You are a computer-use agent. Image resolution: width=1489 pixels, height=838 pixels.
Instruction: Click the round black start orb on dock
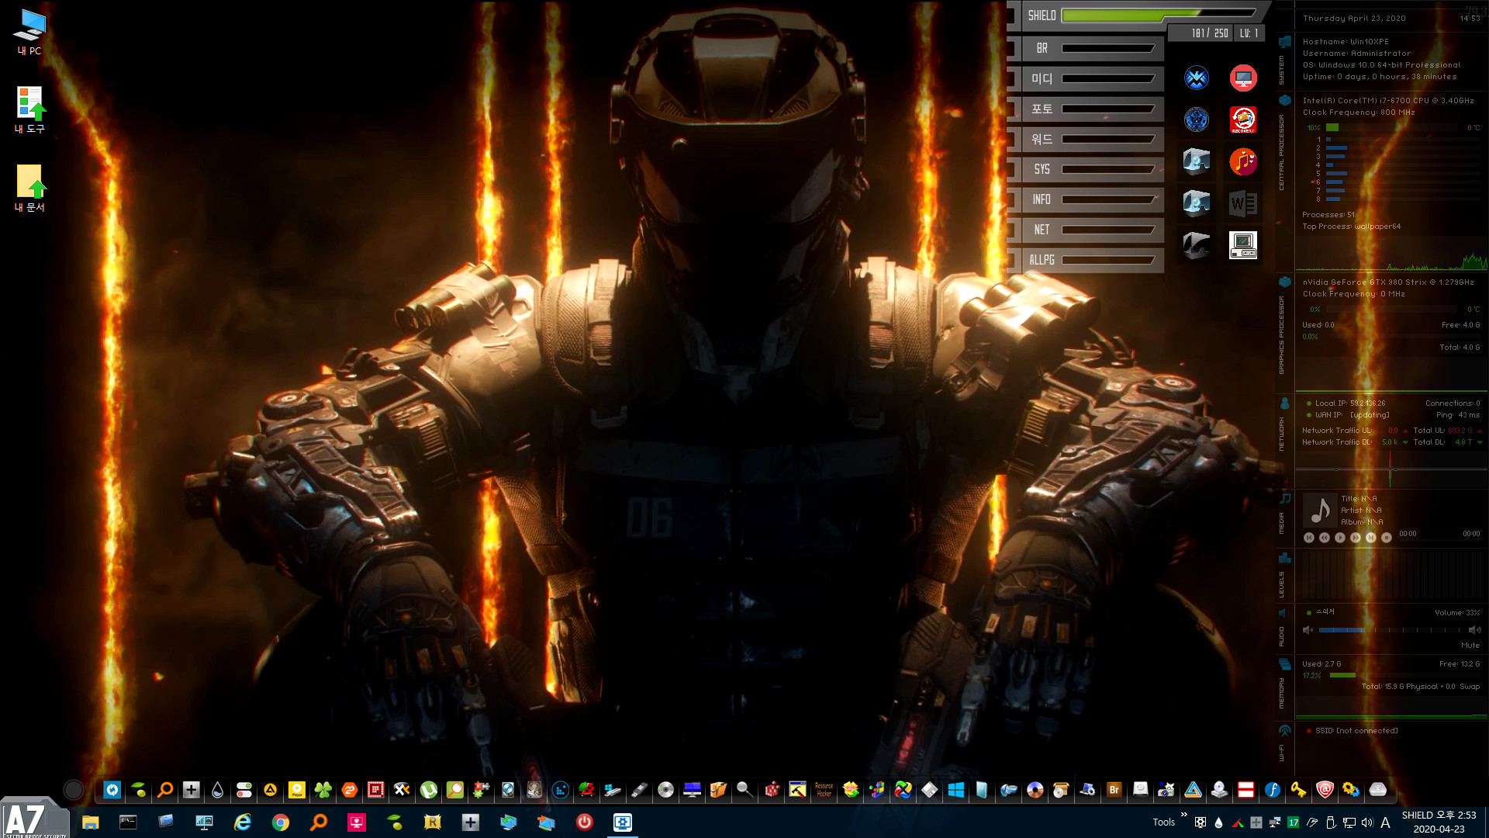(x=73, y=790)
